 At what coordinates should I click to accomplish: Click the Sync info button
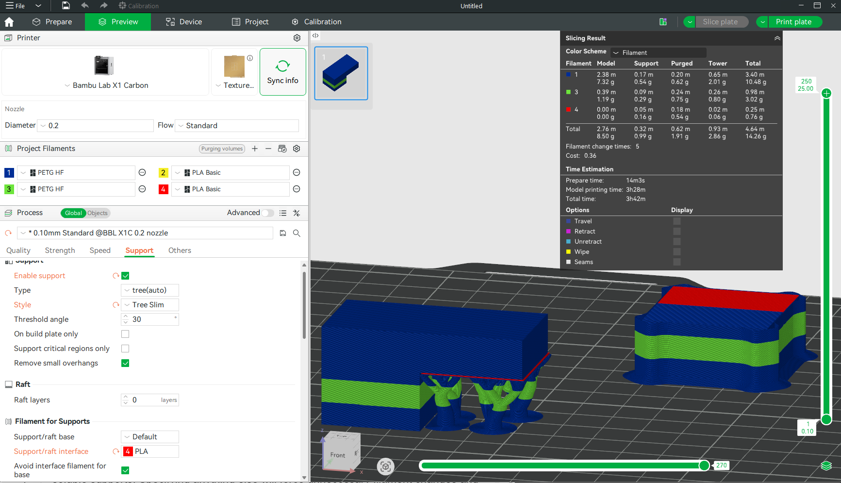(283, 72)
